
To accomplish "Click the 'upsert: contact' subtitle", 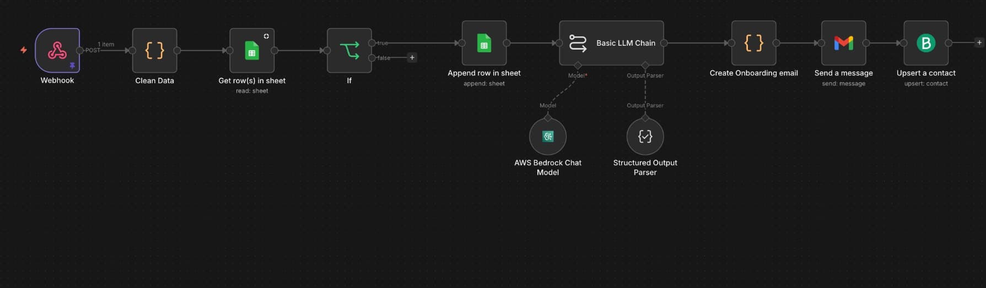I will coord(926,84).
